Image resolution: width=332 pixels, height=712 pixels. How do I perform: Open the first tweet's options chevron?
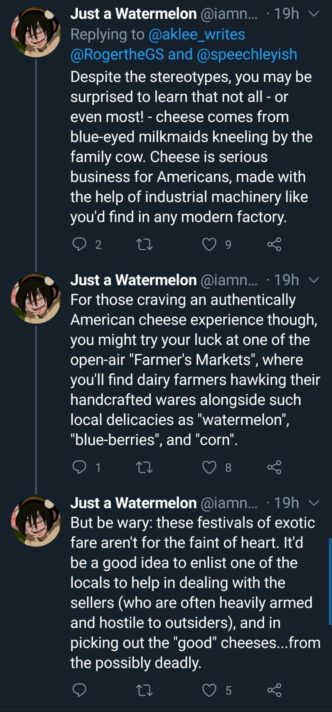point(313,14)
